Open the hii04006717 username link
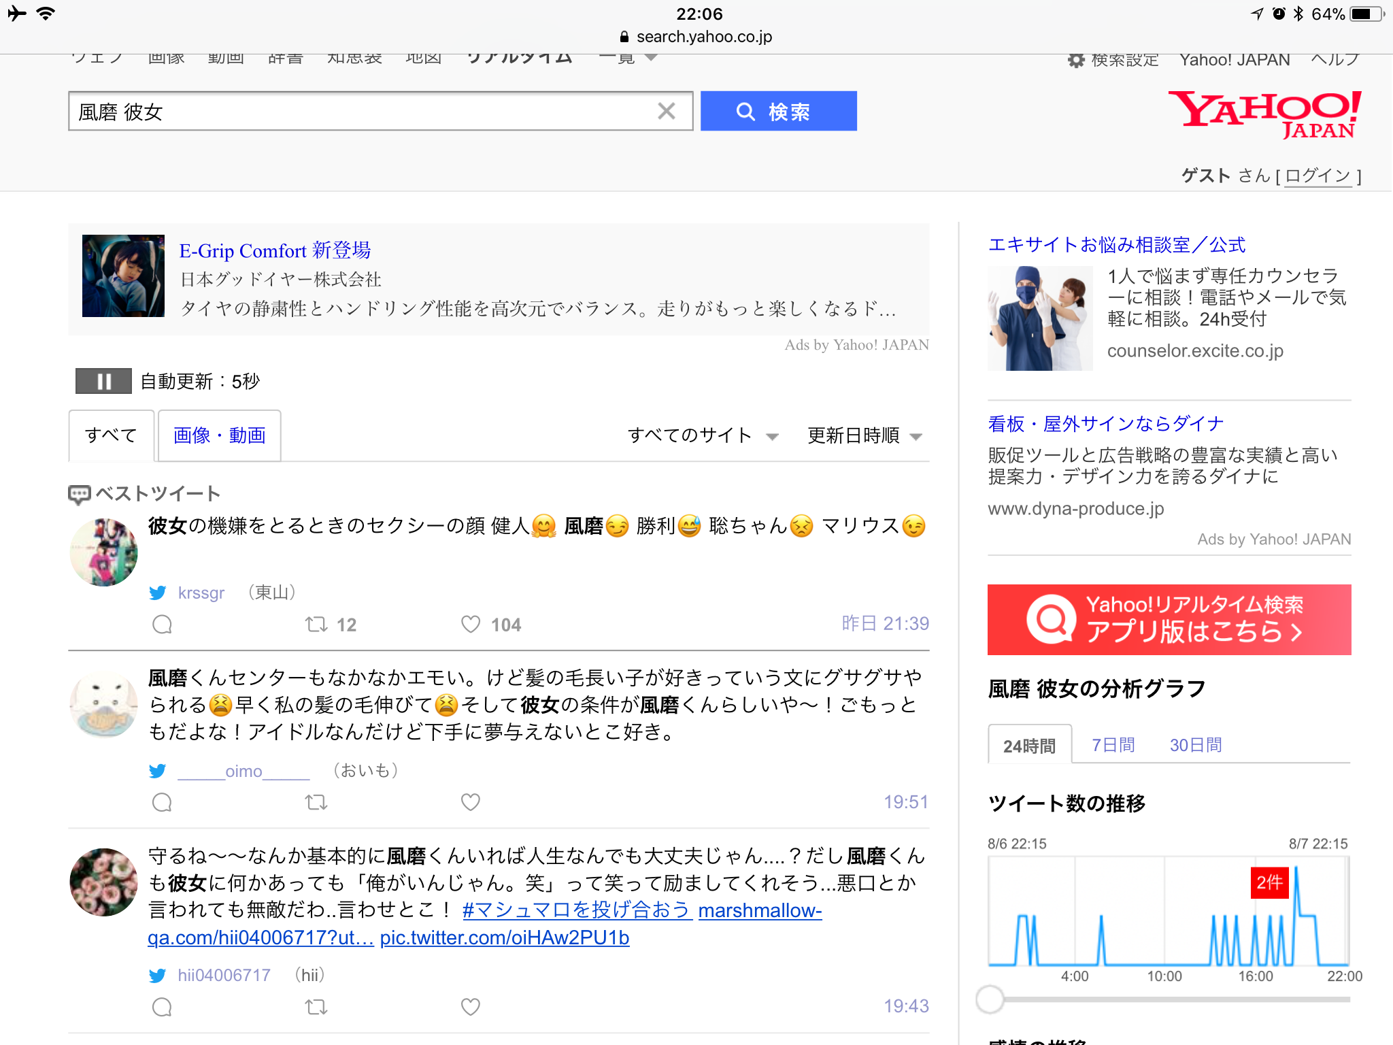 click(224, 976)
